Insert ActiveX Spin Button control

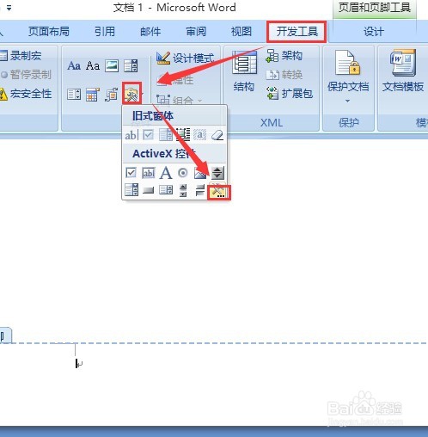pyautogui.click(x=217, y=173)
